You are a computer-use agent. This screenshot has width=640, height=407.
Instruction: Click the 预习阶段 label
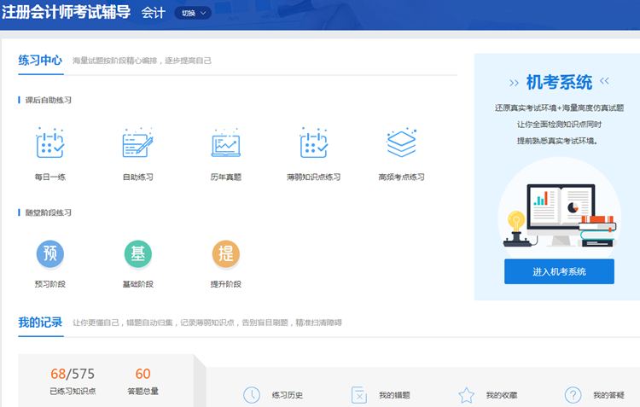click(50, 284)
